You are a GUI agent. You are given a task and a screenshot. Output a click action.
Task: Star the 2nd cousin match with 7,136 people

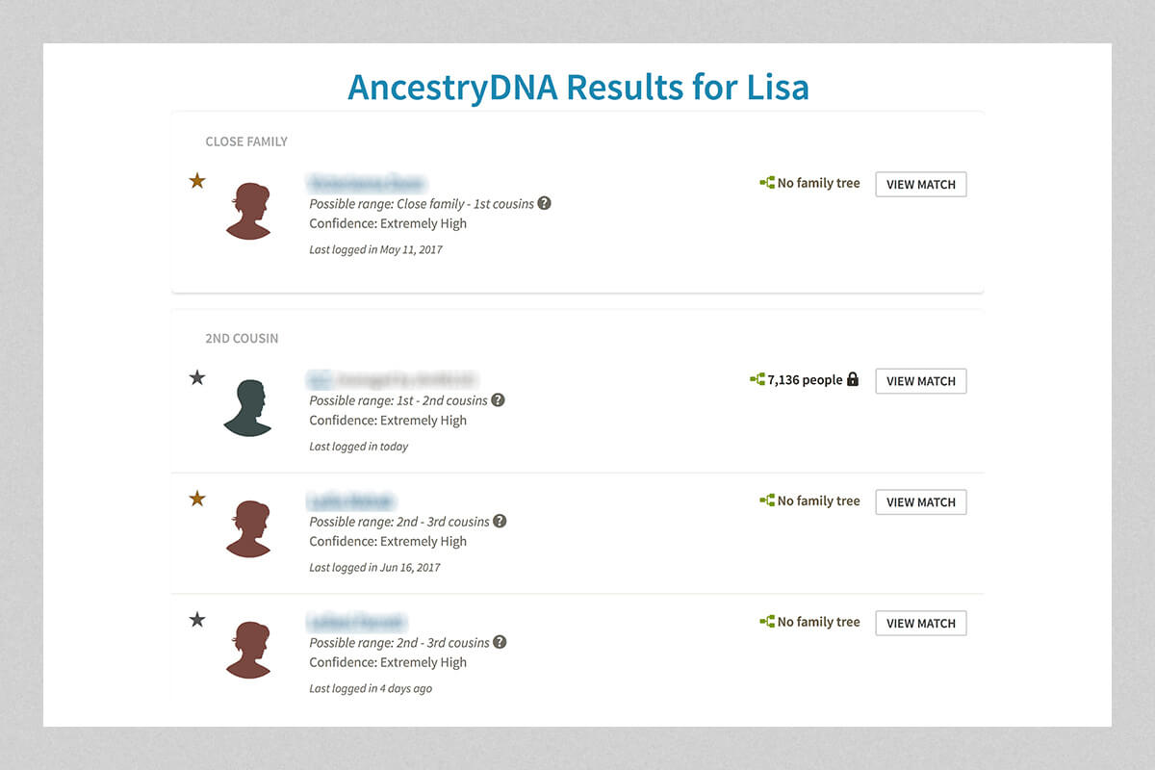point(196,377)
